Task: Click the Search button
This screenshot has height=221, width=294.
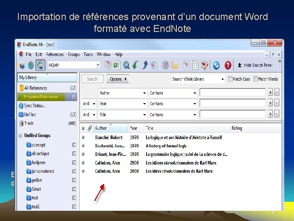Action: [x=92, y=79]
